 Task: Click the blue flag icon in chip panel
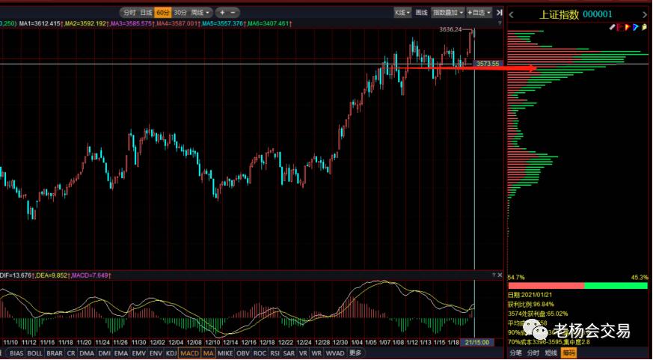coord(635,27)
